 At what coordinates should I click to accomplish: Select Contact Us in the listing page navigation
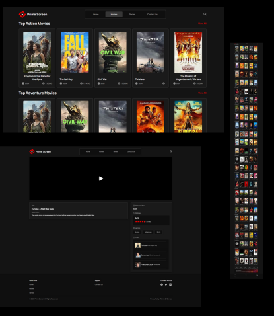click(x=153, y=15)
